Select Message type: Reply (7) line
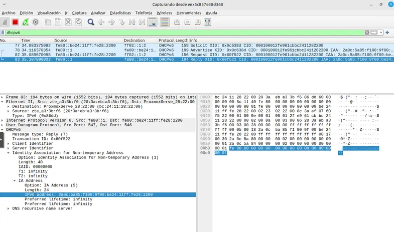This screenshot has height=232, width=394. 40,134
